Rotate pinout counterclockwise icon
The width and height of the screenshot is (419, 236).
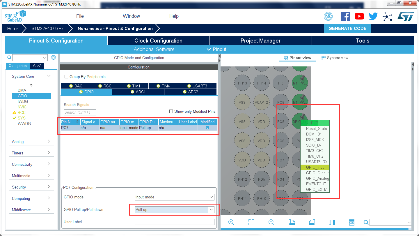[x=312, y=222]
